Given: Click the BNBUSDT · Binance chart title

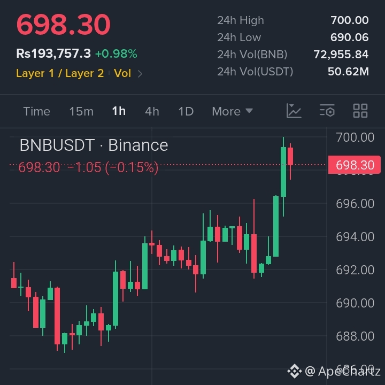Looking at the screenshot, I should [94, 145].
